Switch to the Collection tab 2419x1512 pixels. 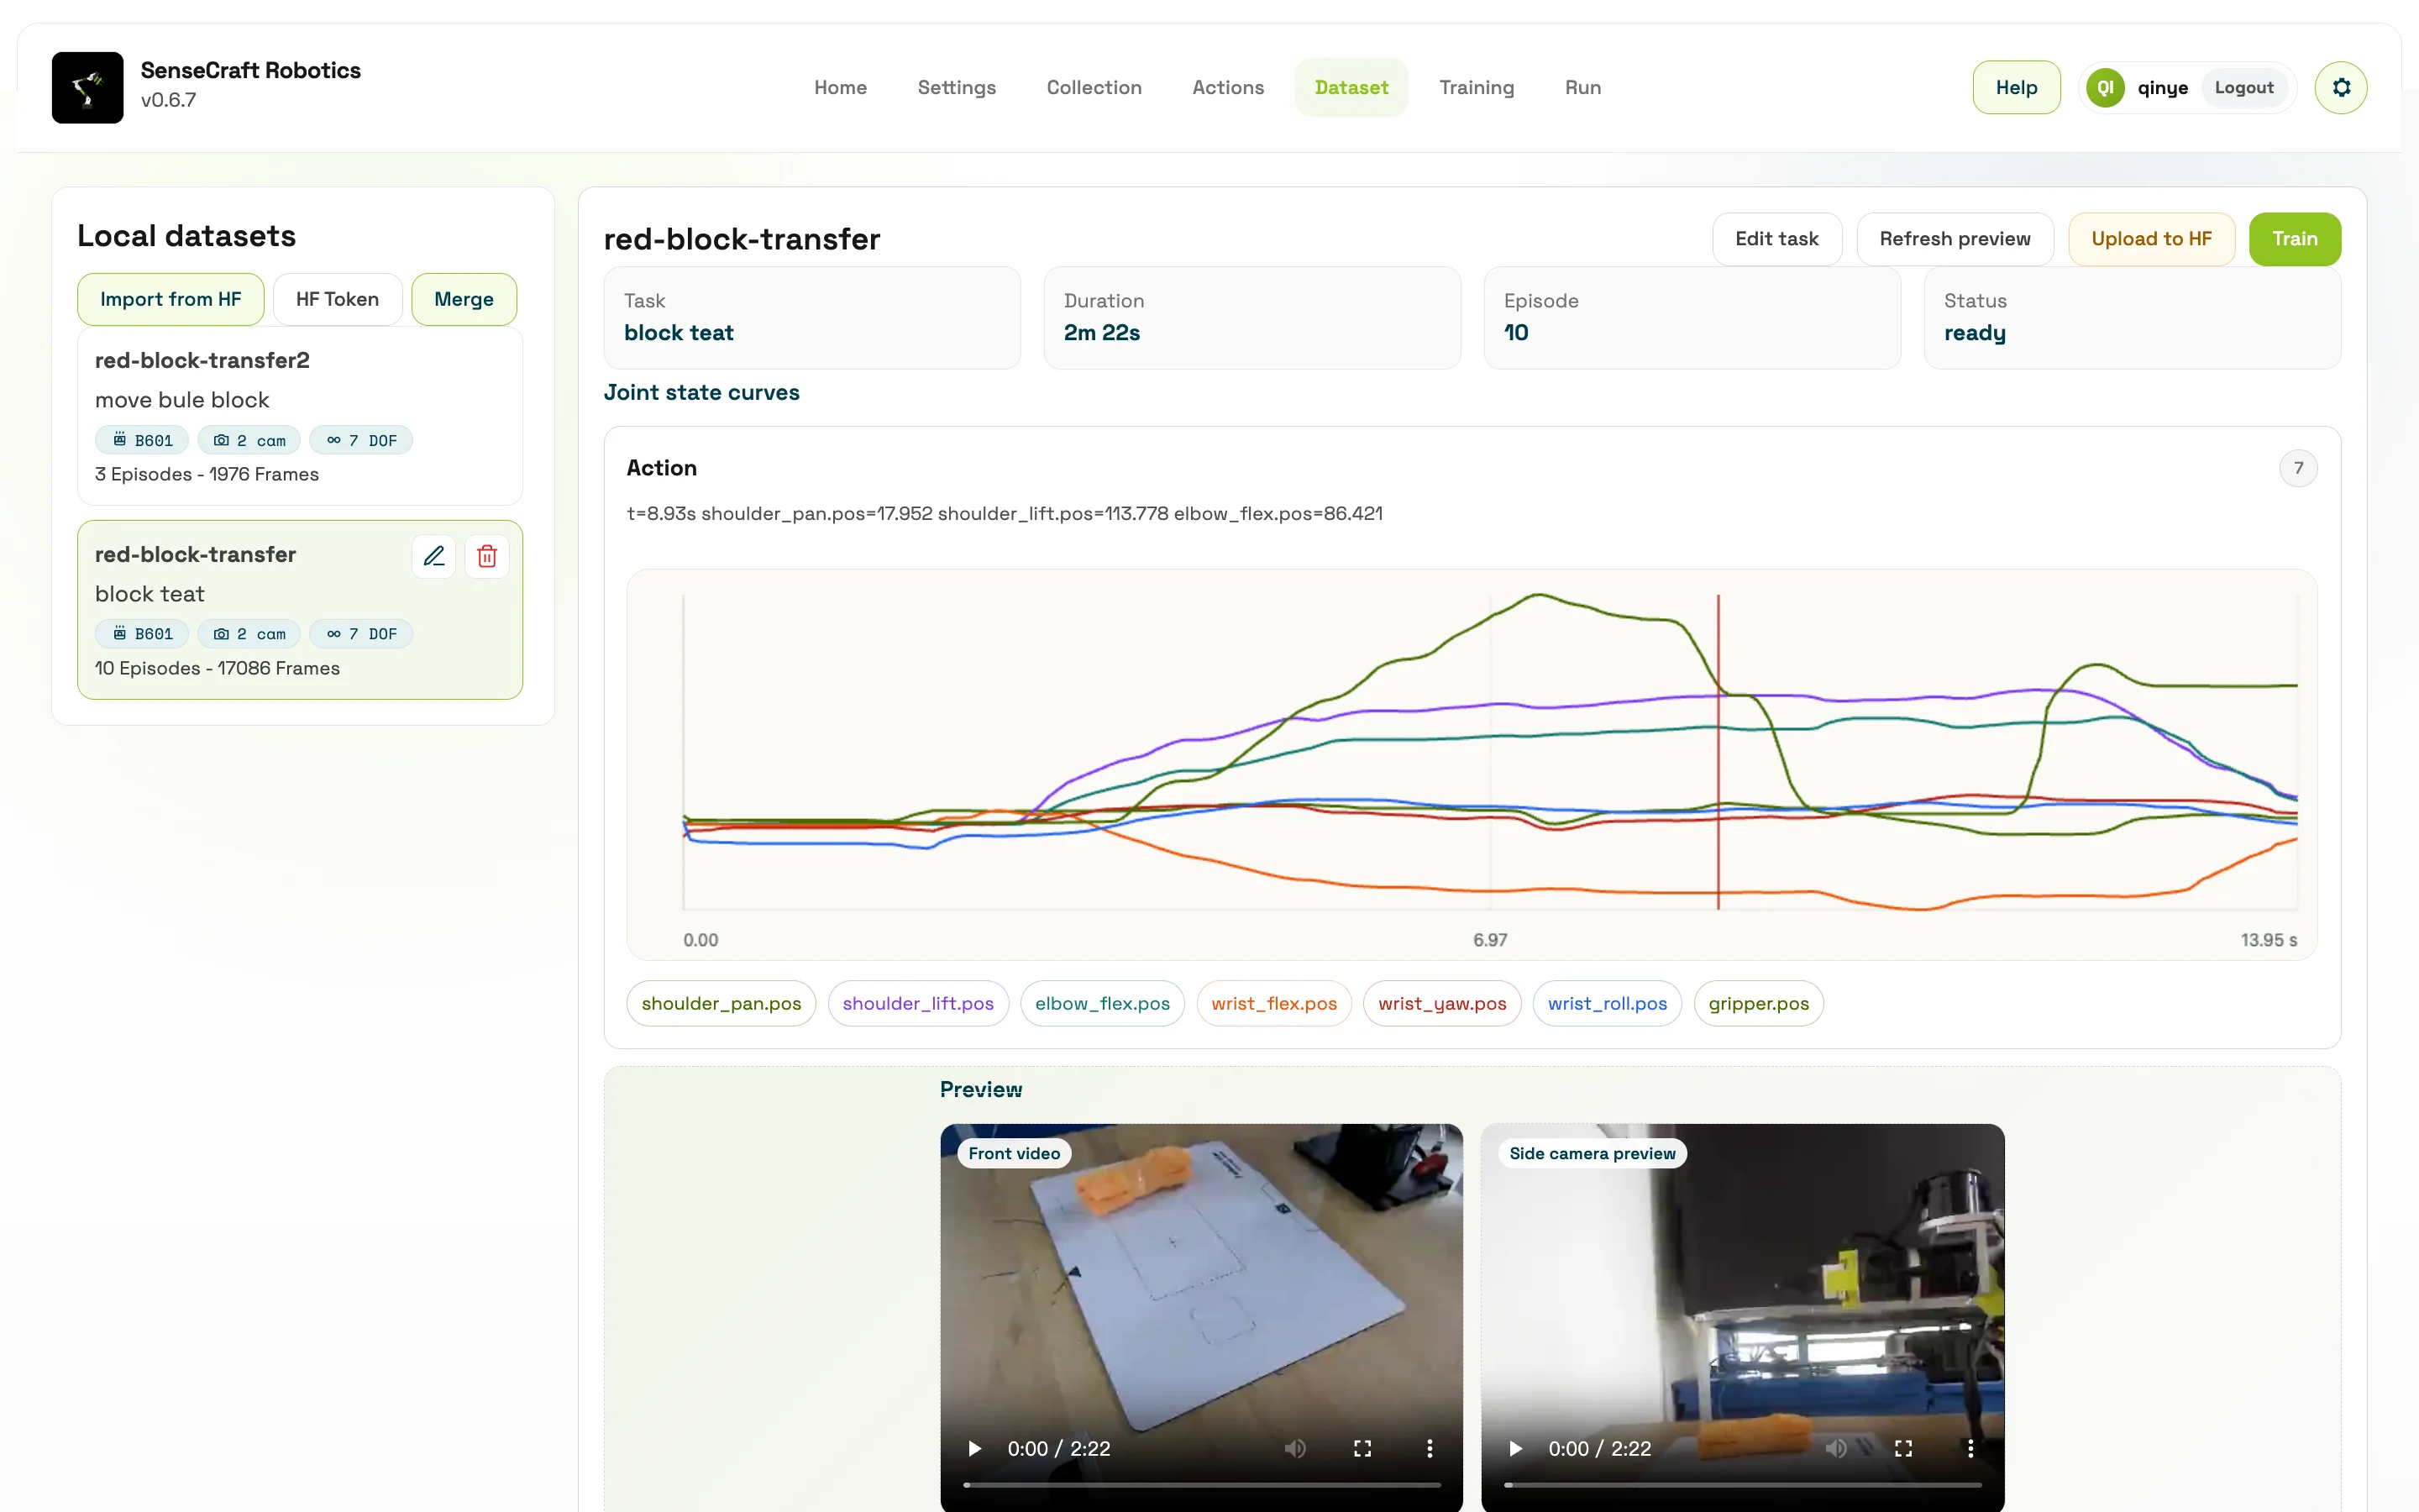[1094, 88]
